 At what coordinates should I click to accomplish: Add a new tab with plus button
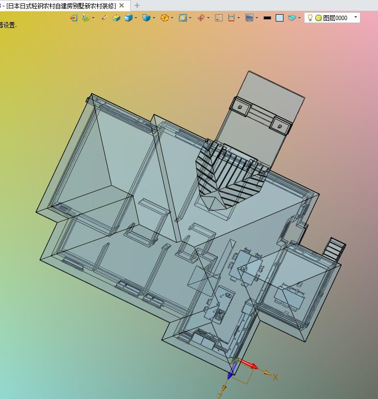(x=137, y=5)
